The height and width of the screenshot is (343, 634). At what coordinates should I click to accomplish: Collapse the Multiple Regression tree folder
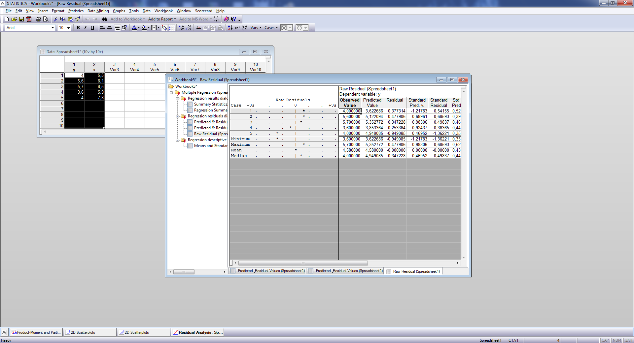(171, 93)
